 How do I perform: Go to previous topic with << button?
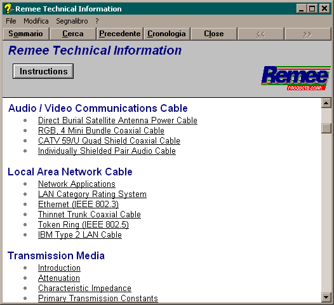[x=260, y=34]
